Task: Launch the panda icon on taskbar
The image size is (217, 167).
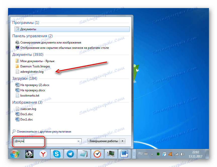Action: coord(29,154)
